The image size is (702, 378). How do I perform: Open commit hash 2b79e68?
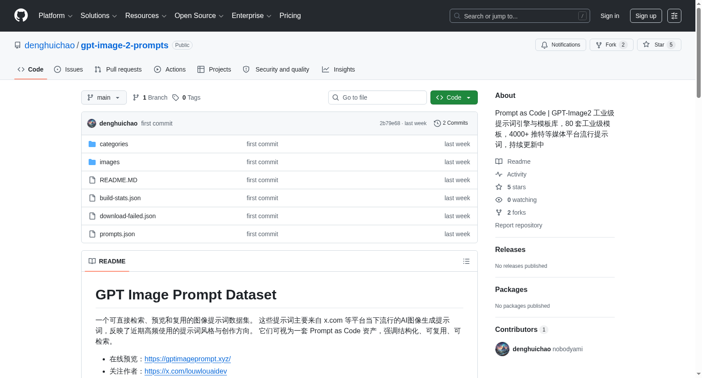click(x=390, y=123)
